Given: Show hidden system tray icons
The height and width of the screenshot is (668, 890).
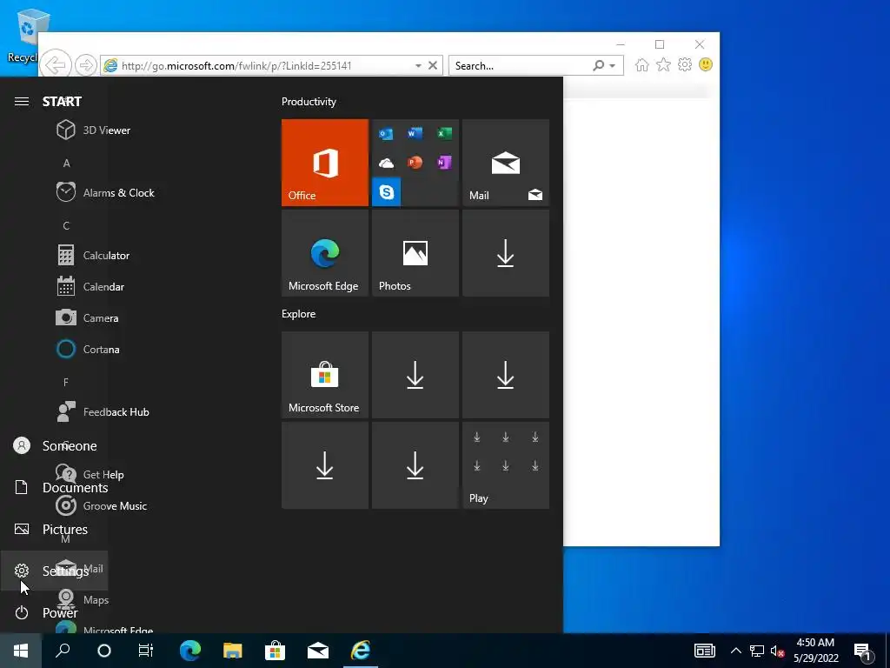Looking at the screenshot, I should 735,651.
